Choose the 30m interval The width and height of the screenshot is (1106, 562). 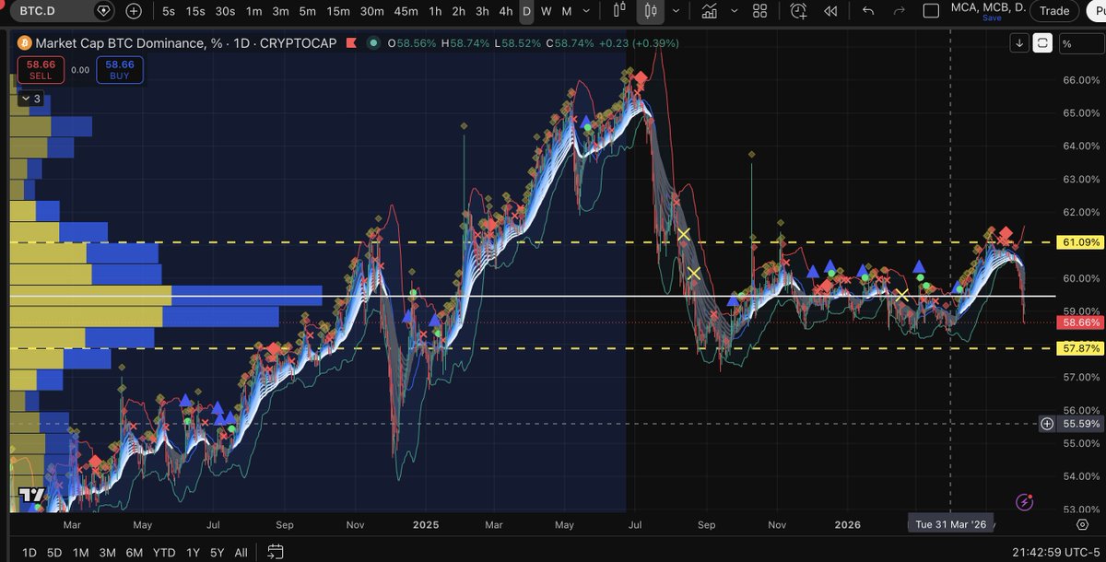point(372,11)
